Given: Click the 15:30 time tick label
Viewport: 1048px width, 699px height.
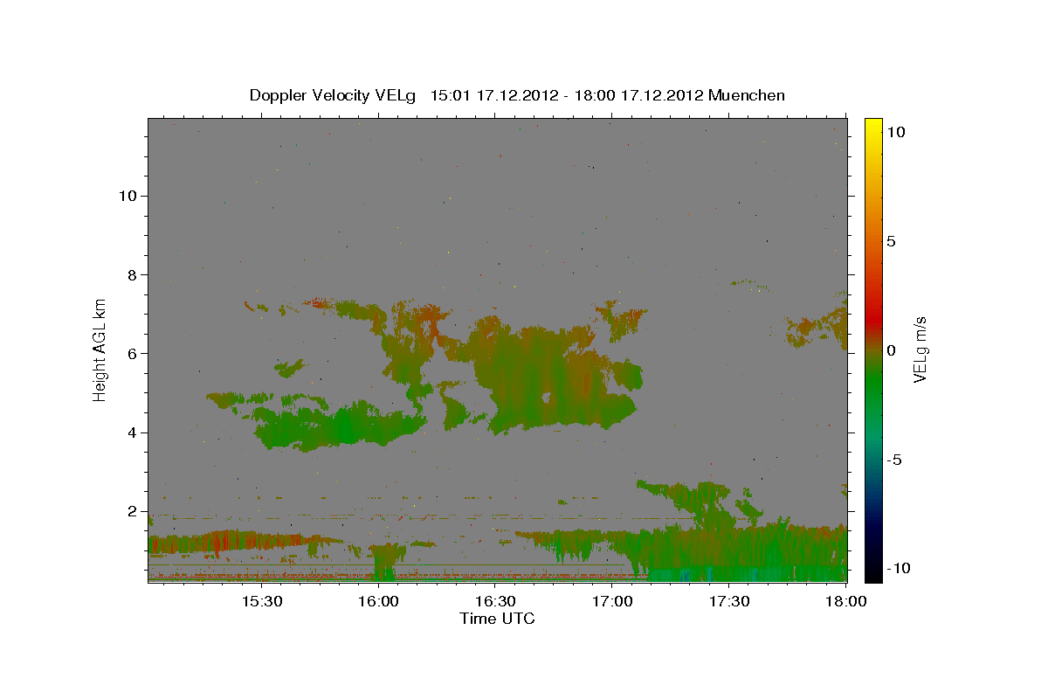Looking at the screenshot, I should pyautogui.click(x=261, y=601).
